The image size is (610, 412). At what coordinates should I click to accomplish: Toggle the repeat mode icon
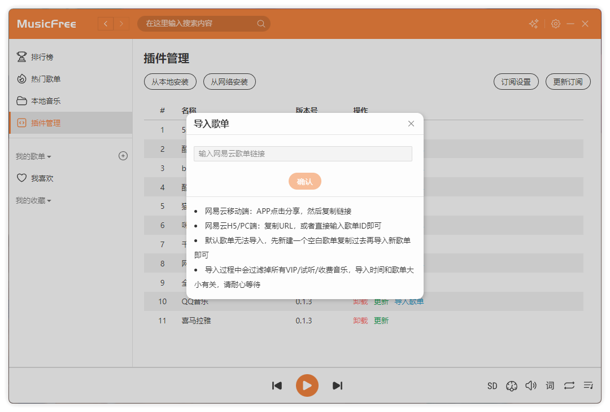click(569, 385)
